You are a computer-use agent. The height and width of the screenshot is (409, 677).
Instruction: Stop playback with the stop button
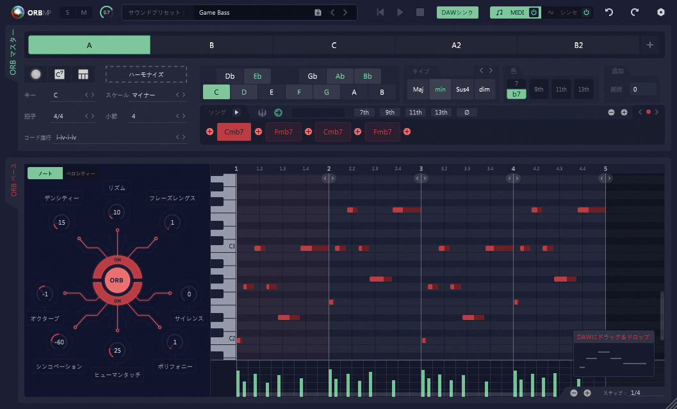(x=420, y=13)
